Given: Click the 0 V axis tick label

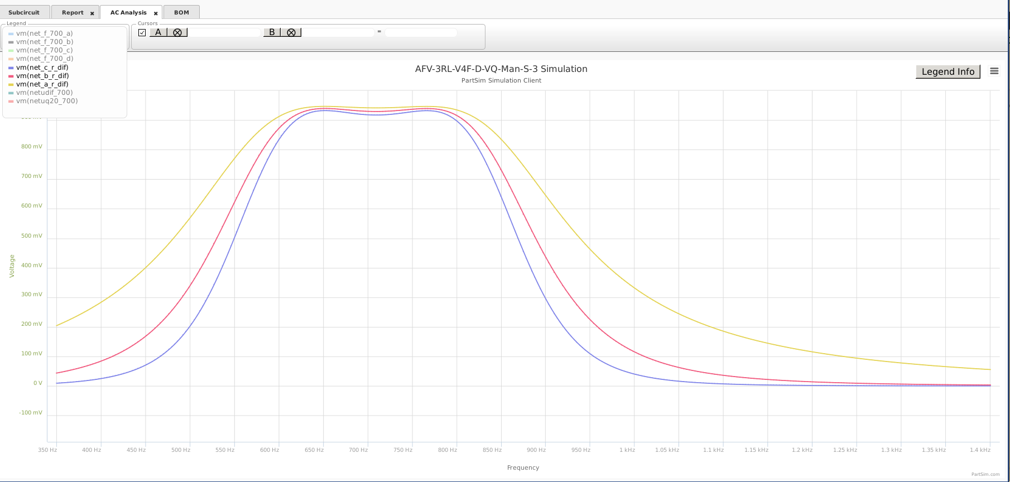Looking at the screenshot, I should pos(38,383).
